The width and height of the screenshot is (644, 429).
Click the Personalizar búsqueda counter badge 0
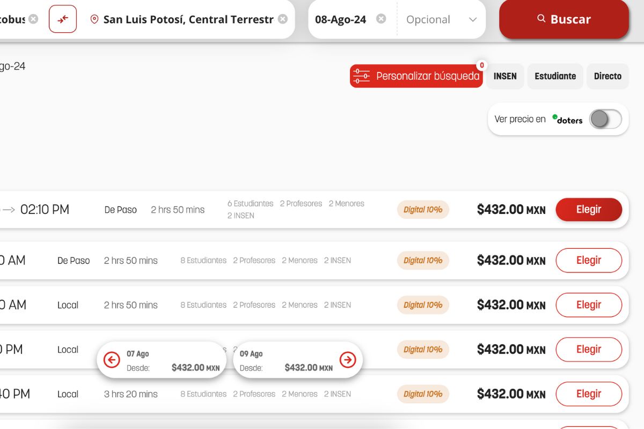[481, 65]
